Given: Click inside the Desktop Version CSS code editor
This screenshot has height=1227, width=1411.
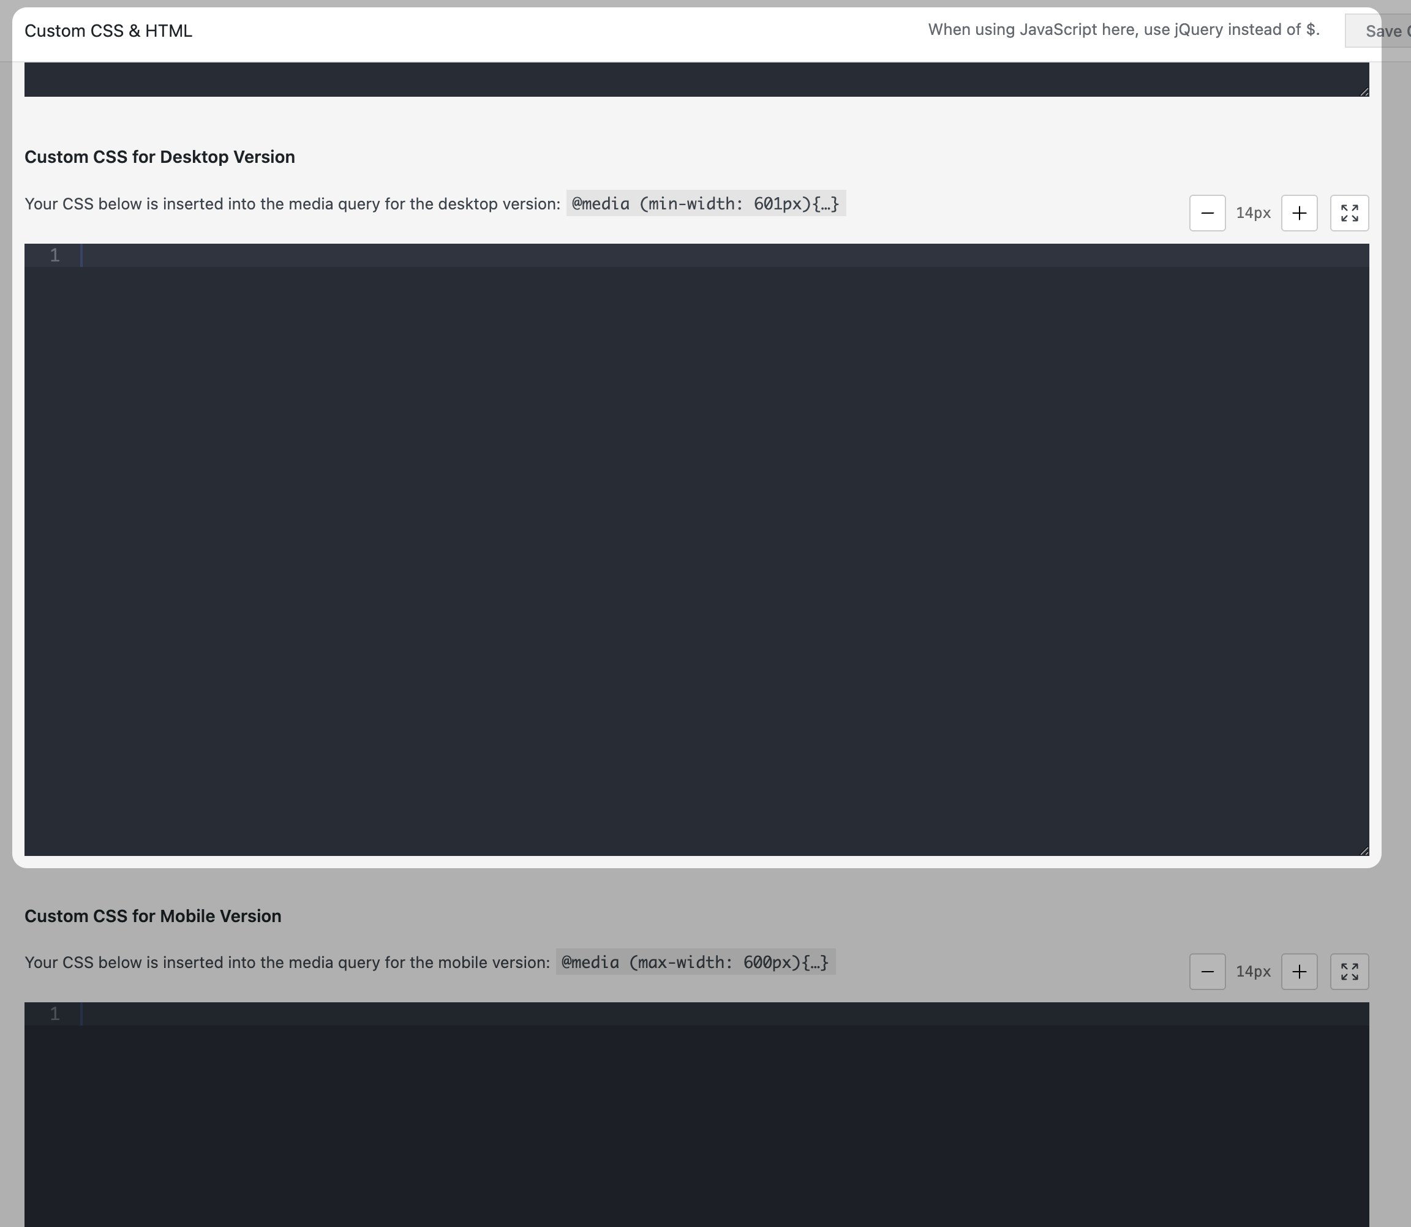Looking at the screenshot, I should coord(696,549).
